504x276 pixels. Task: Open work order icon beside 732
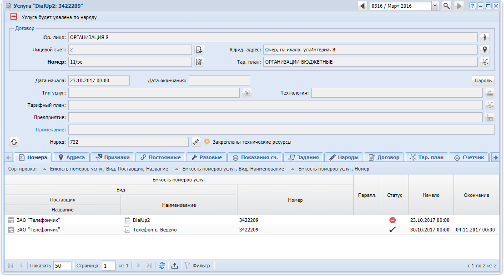[x=196, y=142]
